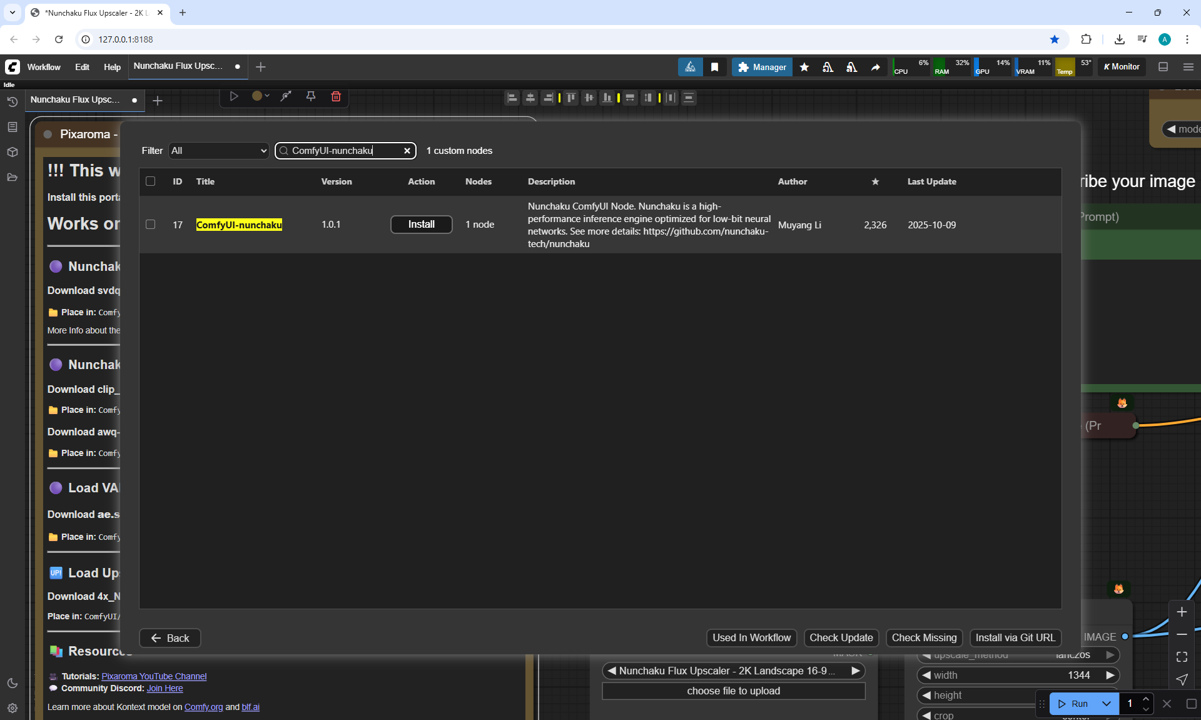Toggle bottom panel layout icon
Screen dimensions: 1201x720
[1163, 67]
